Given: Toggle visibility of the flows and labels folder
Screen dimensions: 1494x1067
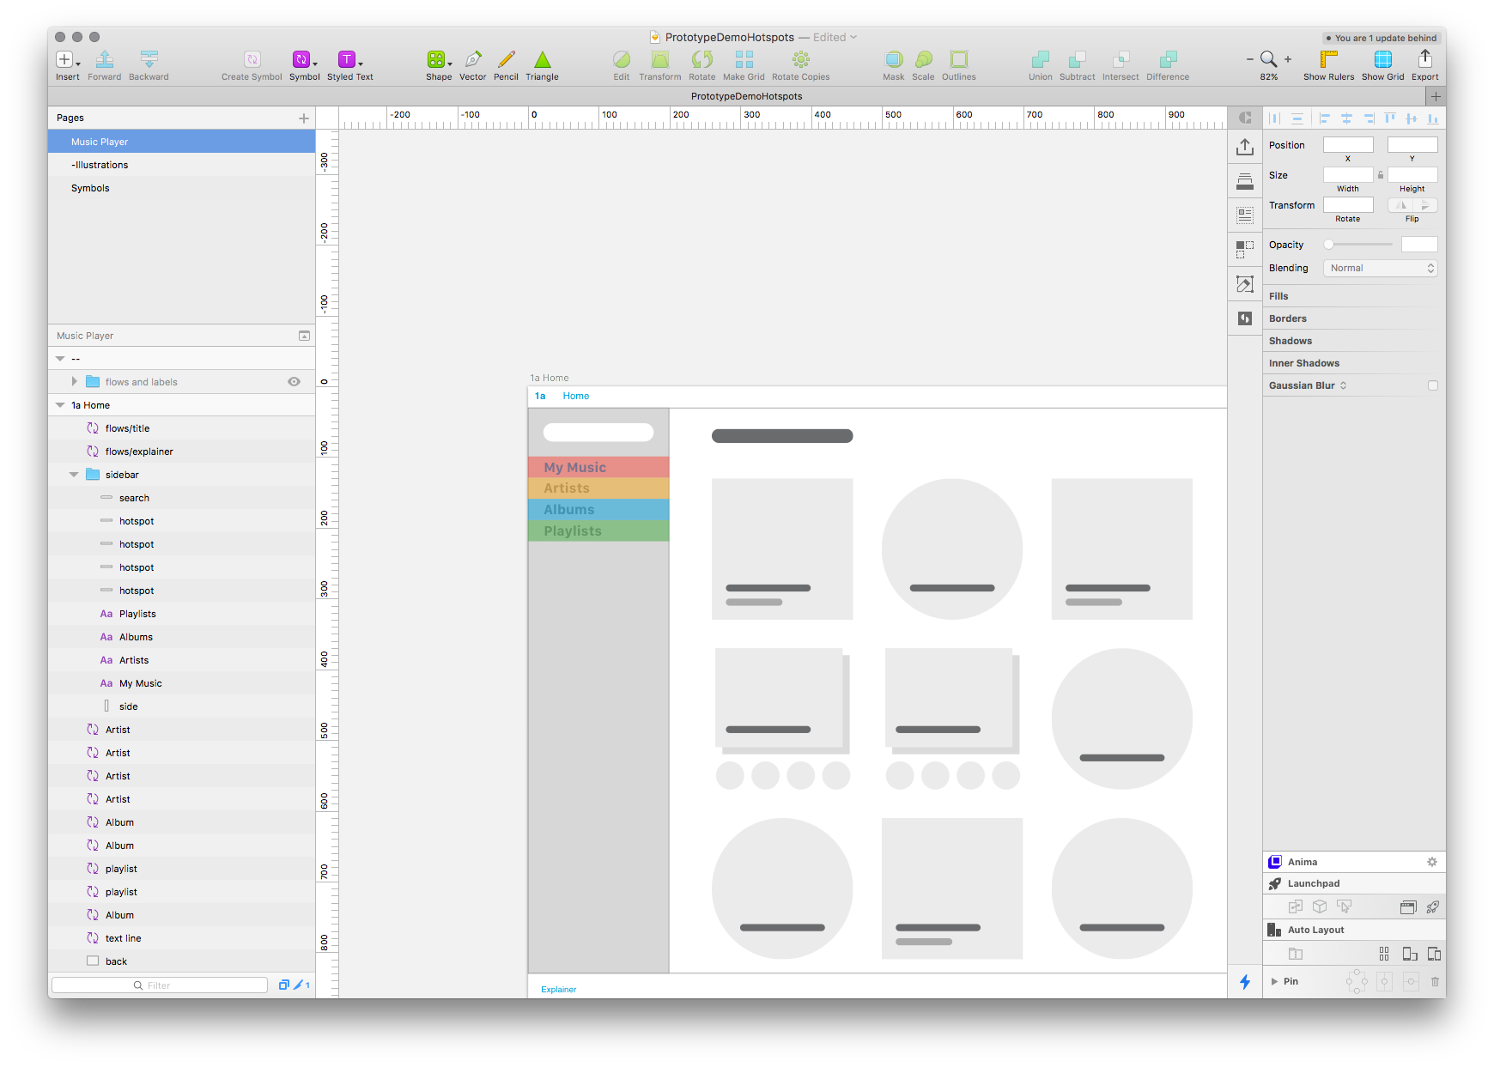Looking at the screenshot, I should pyautogui.click(x=294, y=381).
